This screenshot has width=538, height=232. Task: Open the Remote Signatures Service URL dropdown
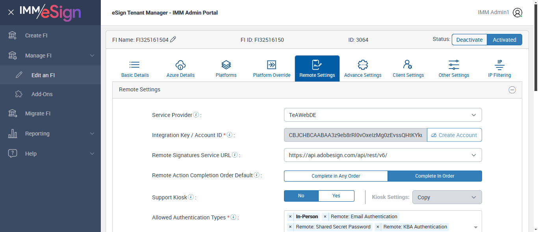(x=382, y=155)
